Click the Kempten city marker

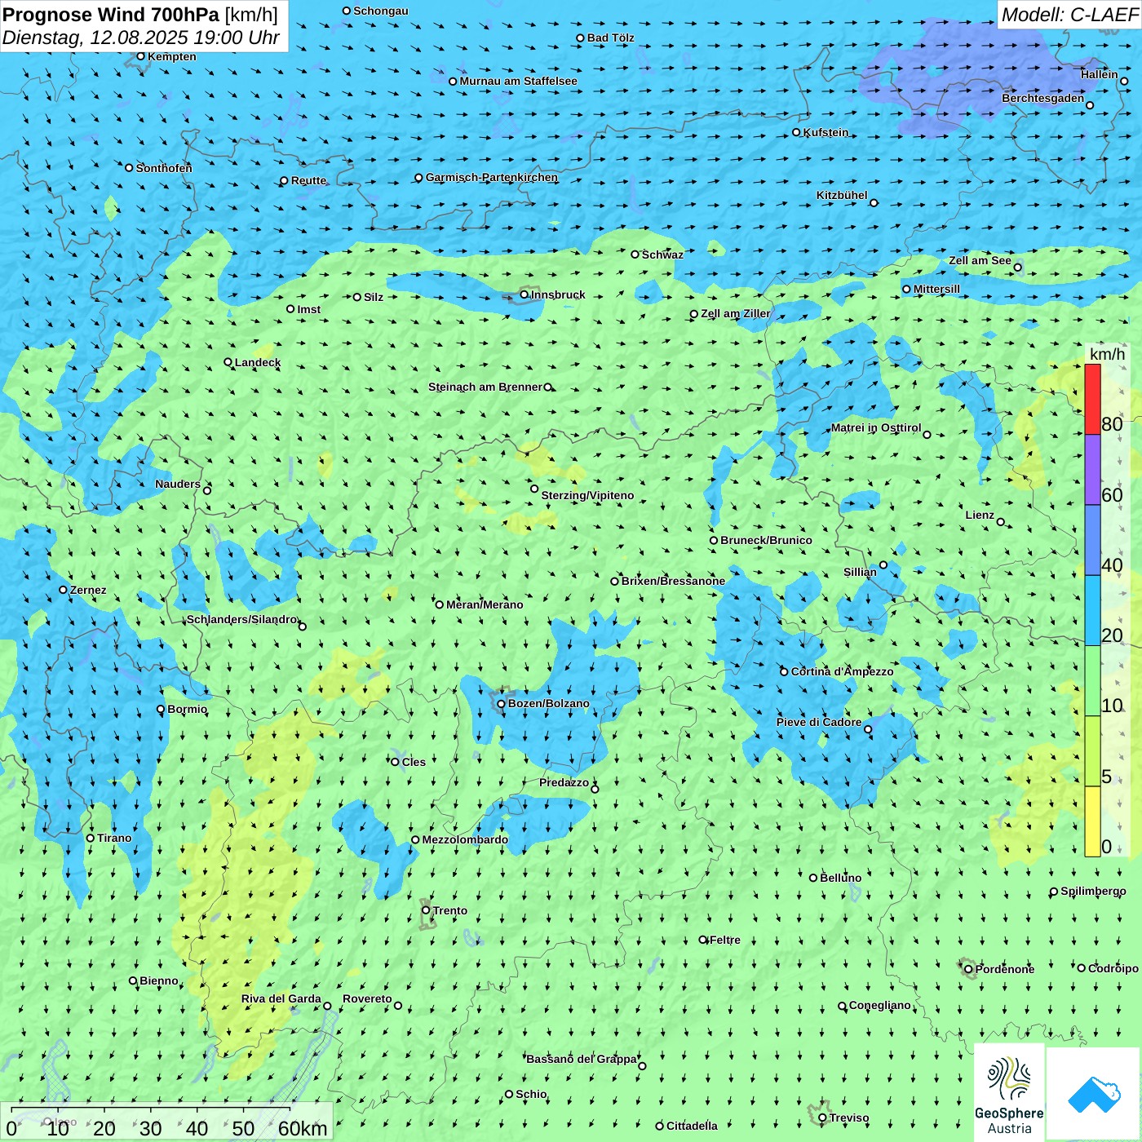pos(141,56)
